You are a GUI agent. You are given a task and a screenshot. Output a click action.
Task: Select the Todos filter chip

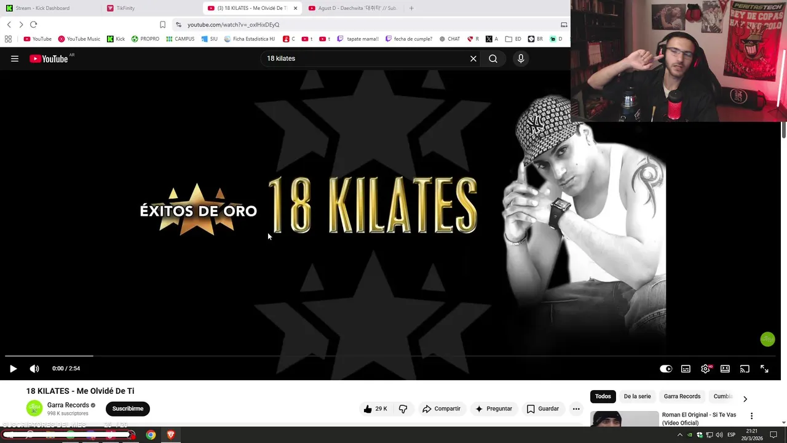603,396
